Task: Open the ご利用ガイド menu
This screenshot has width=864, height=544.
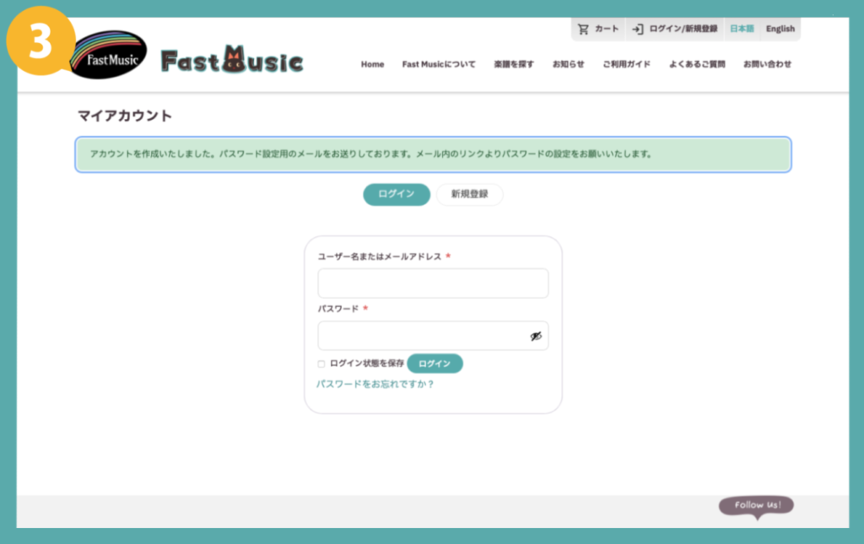Action: pos(626,65)
